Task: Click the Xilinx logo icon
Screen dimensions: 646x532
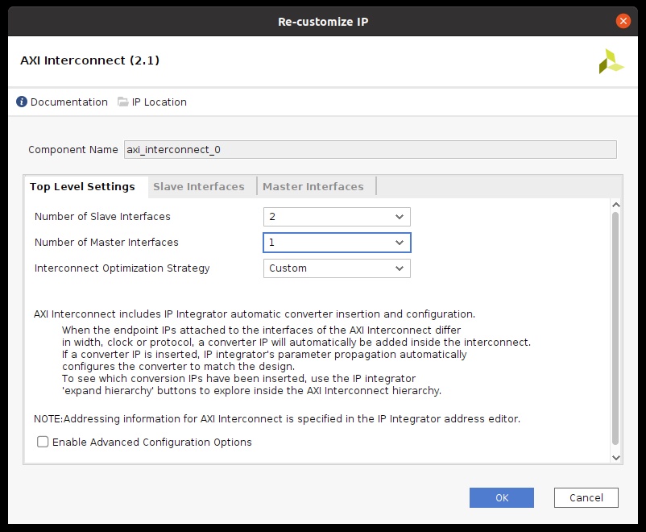Action: pos(611,61)
